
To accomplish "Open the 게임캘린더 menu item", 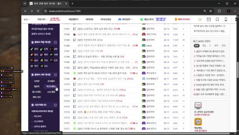I will click(73, 19).
